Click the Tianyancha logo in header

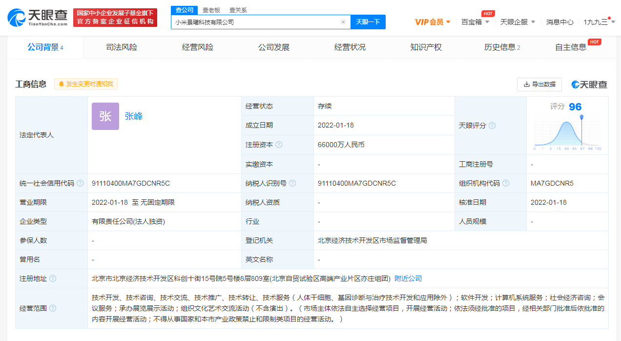click(x=38, y=17)
